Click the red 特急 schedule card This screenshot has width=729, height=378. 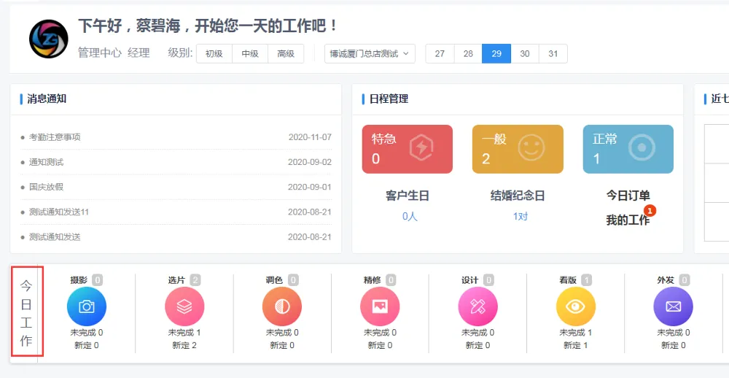(x=407, y=149)
